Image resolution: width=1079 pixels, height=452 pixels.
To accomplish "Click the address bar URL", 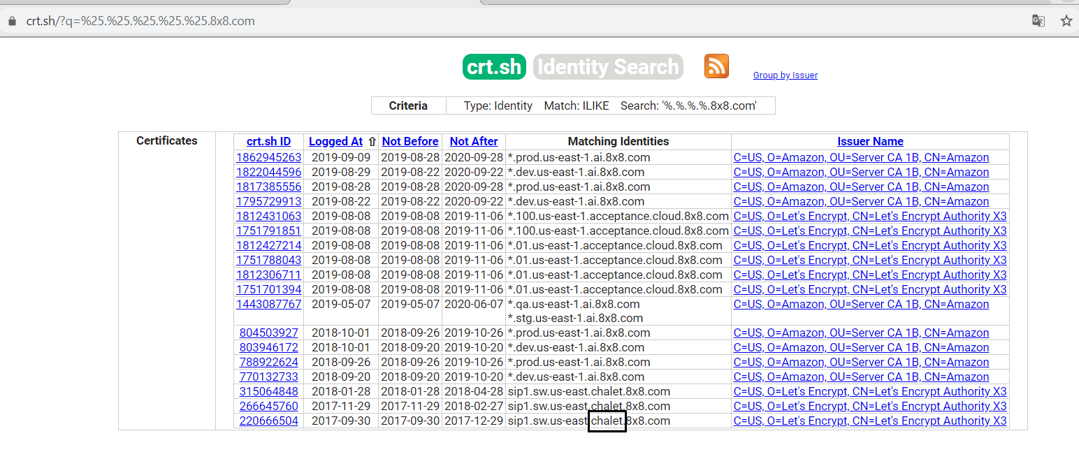I will [x=140, y=21].
